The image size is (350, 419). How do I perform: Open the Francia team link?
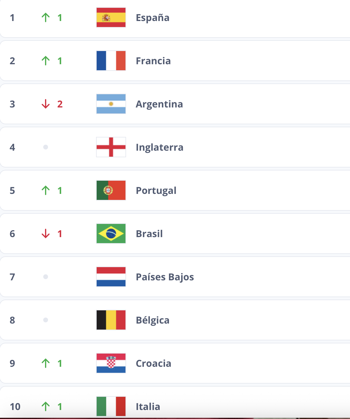(153, 61)
